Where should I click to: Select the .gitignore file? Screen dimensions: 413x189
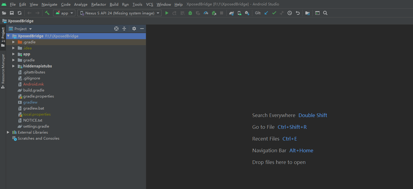pyautogui.click(x=32, y=78)
